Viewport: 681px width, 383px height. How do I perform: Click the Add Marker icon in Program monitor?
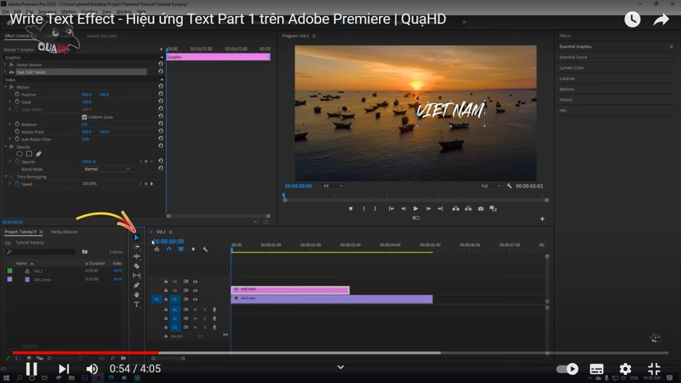coord(350,208)
